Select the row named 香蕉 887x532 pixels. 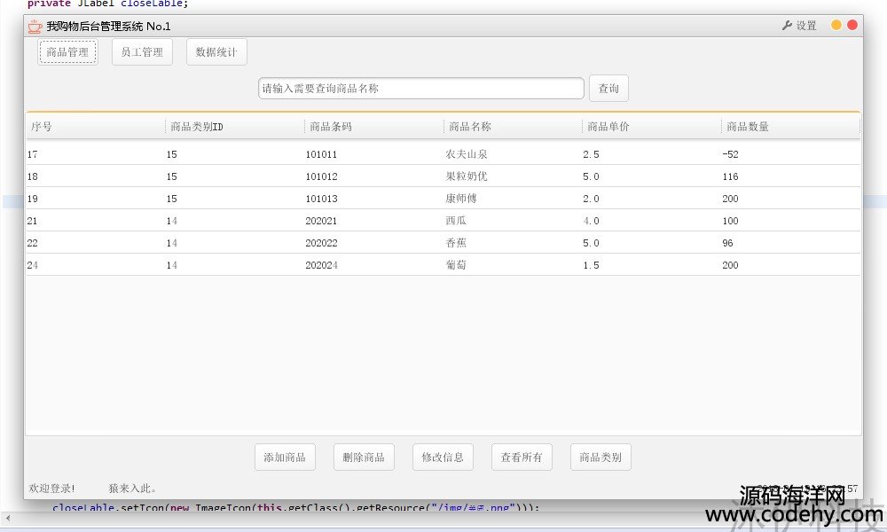(443, 243)
